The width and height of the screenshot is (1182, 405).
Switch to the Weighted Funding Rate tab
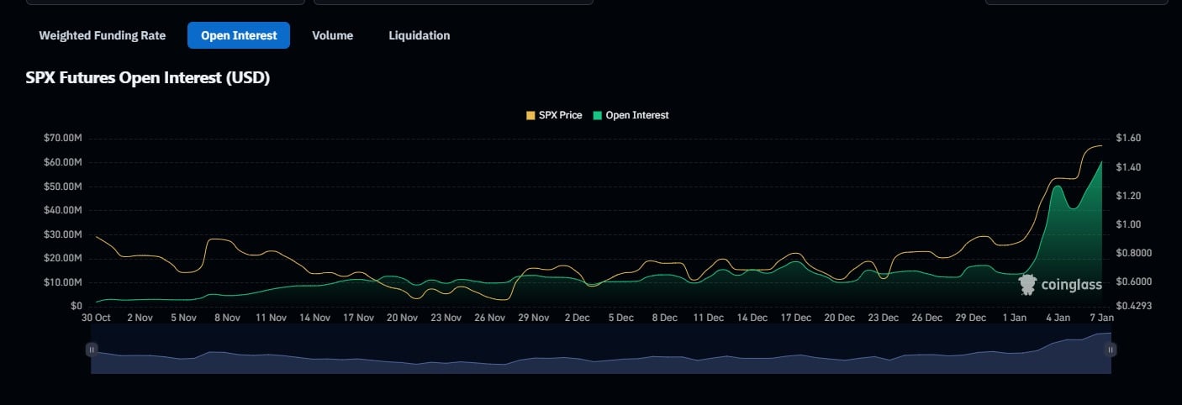click(102, 35)
